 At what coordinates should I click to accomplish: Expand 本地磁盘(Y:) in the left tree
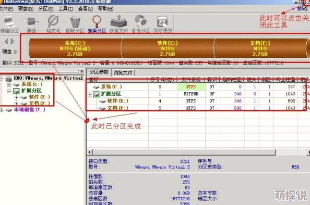pos(2,110)
